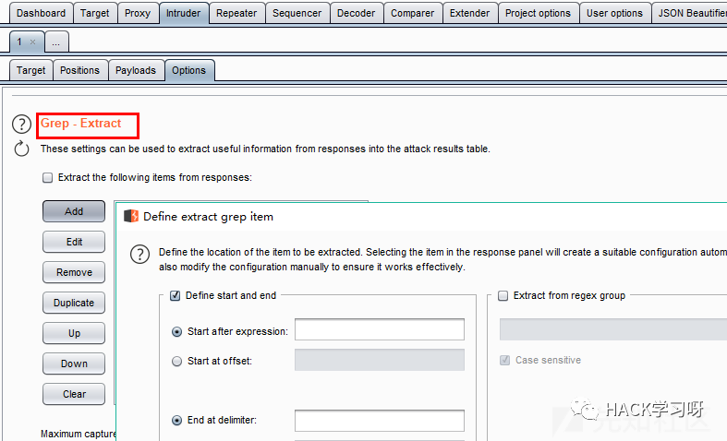Screen dimensions: 727x441
Task: Go to the Repeater tab
Action: point(236,14)
